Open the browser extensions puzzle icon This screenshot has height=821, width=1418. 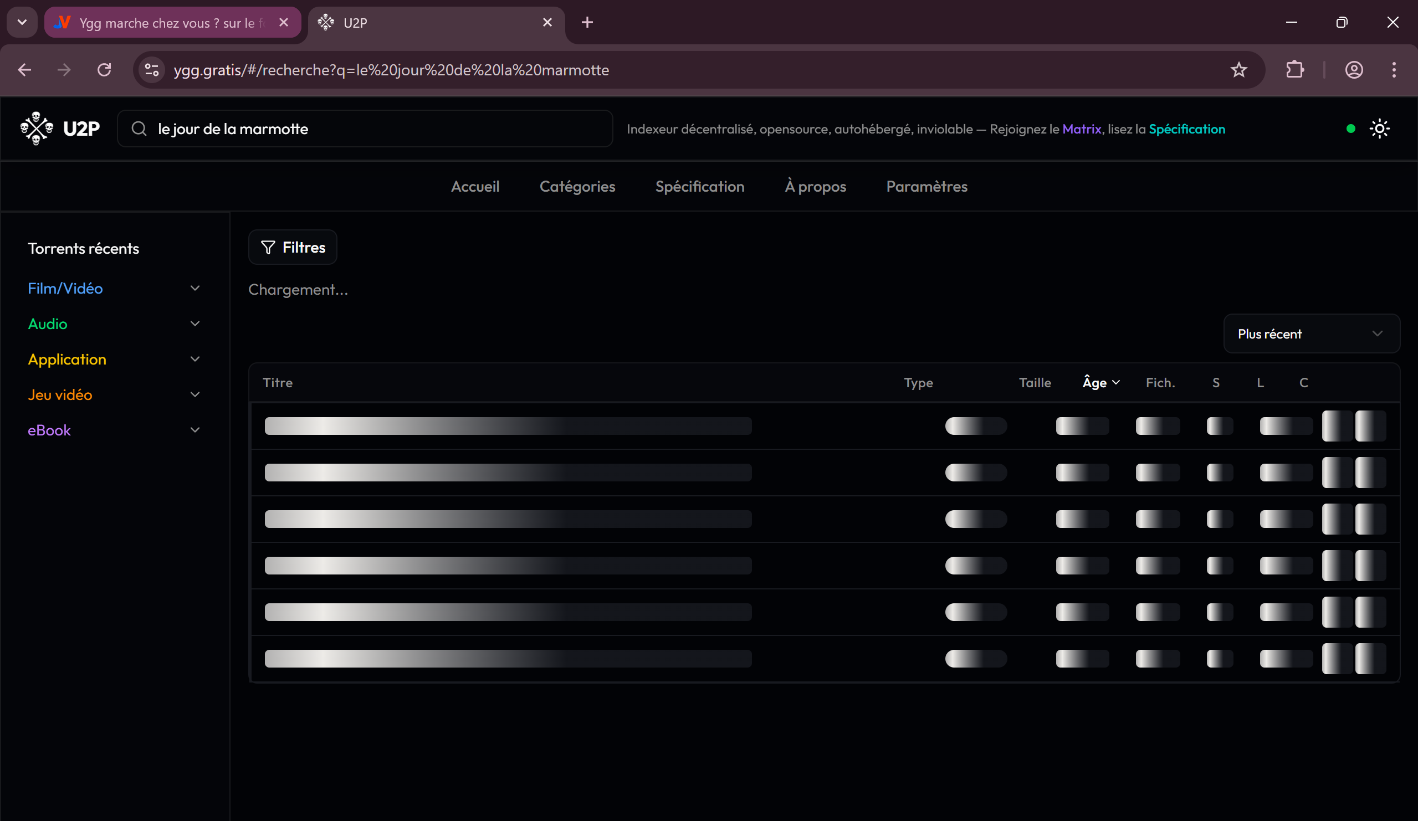pyautogui.click(x=1295, y=70)
